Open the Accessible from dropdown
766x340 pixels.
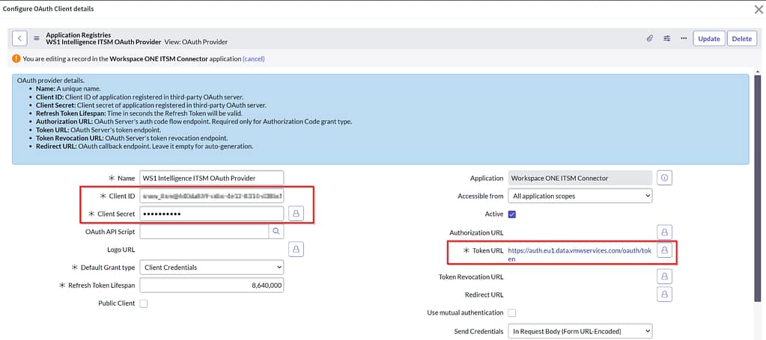[x=580, y=196]
